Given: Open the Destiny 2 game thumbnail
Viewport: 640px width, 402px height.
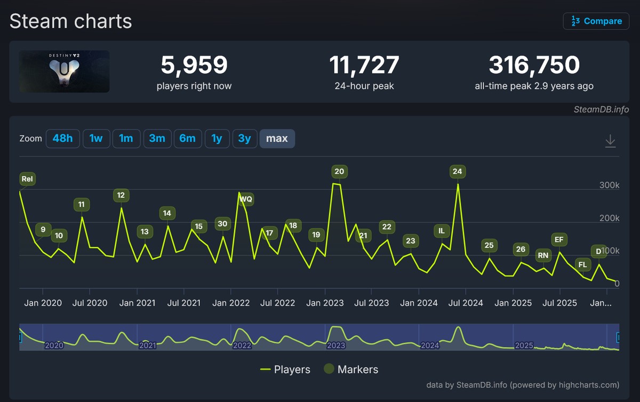Looking at the screenshot, I should tap(65, 71).
